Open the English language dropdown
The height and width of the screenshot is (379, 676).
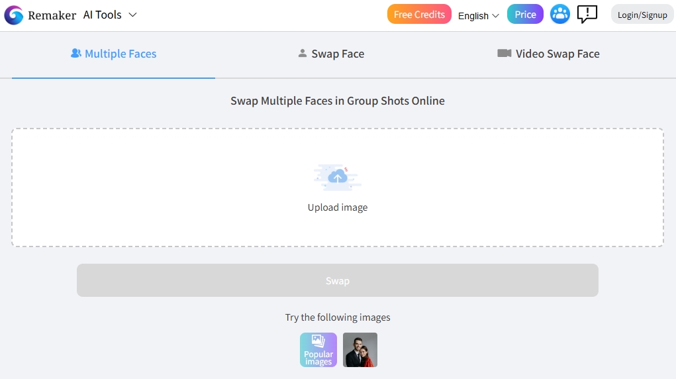[479, 16]
